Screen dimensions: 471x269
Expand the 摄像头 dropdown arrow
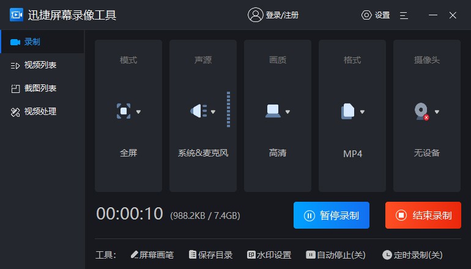pos(437,112)
